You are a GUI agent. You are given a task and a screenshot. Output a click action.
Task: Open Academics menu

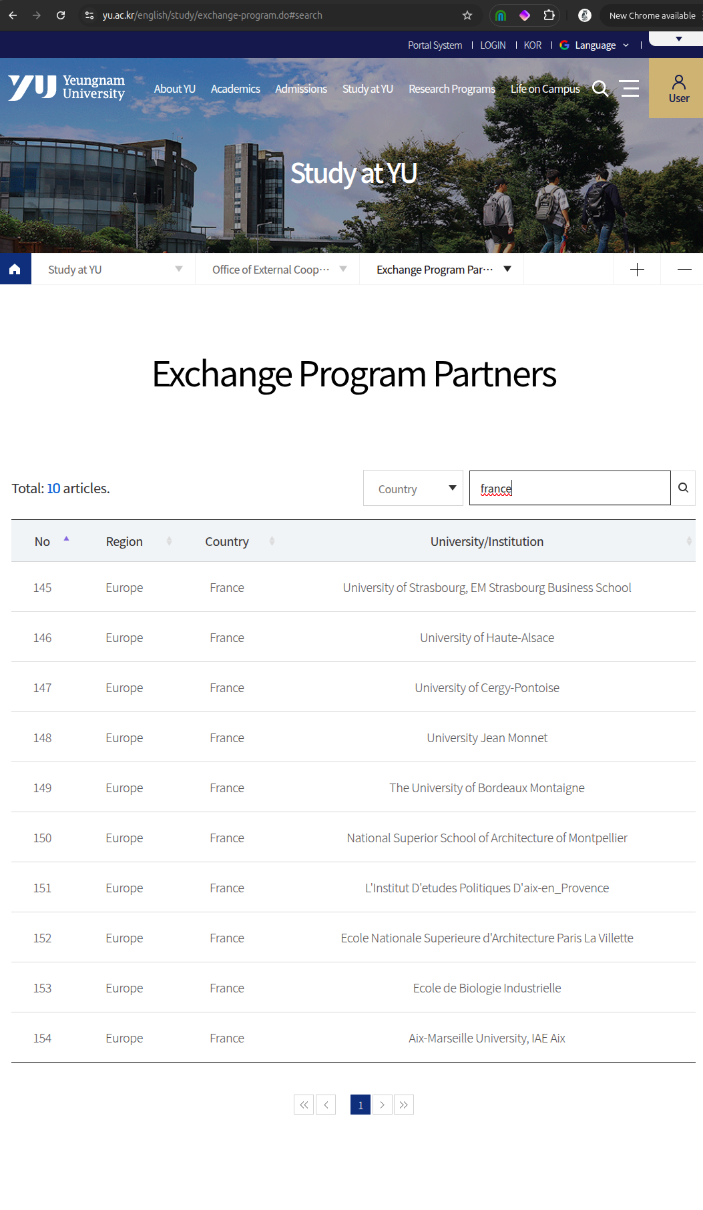click(x=236, y=89)
